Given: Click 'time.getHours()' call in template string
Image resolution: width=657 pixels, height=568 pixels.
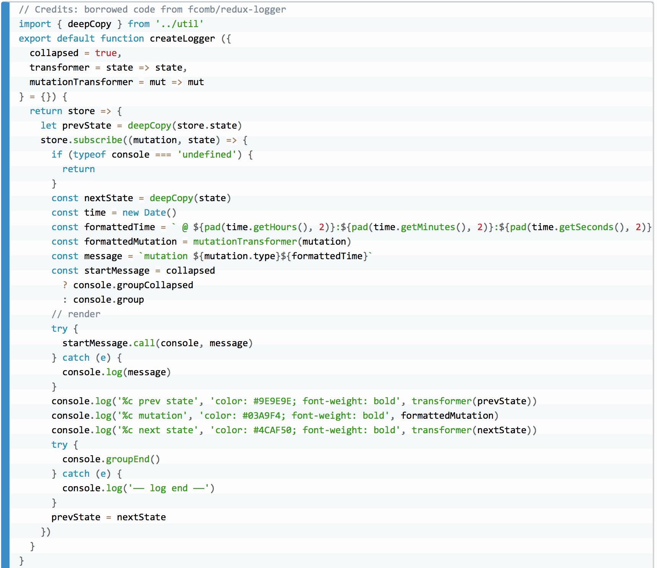Looking at the screenshot, I should [x=267, y=227].
